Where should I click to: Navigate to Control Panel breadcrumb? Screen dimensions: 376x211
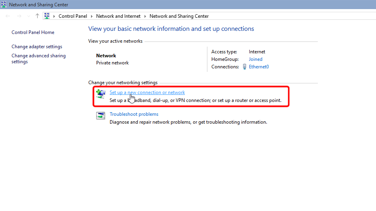pyautogui.click(x=72, y=16)
